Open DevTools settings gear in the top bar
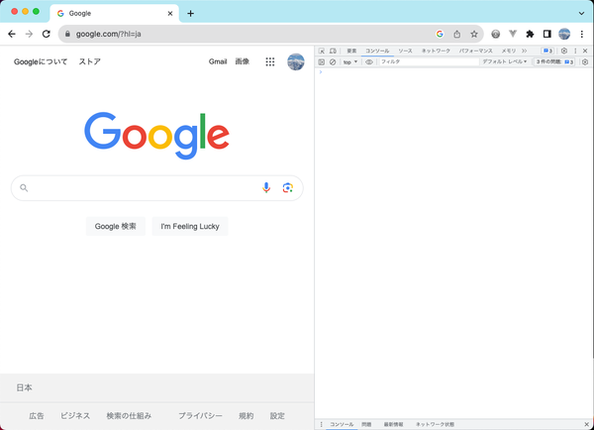 (x=564, y=51)
